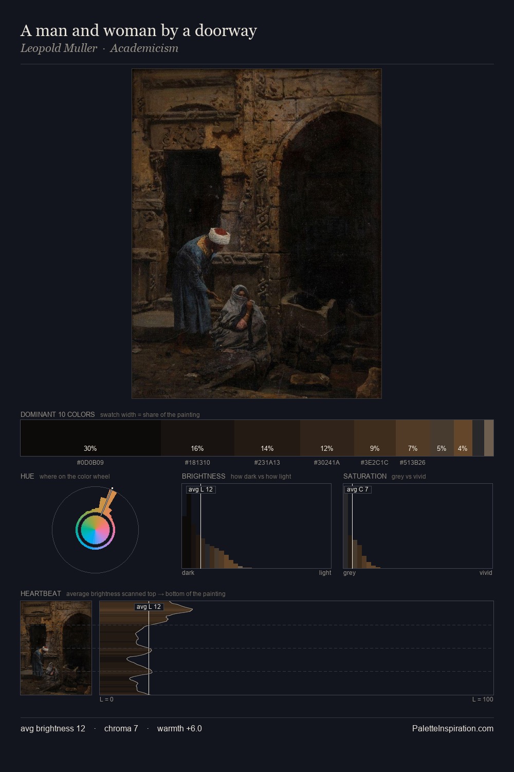Click the dark axis label in Brightness
This screenshot has height=772, width=514.
(x=188, y=573)
